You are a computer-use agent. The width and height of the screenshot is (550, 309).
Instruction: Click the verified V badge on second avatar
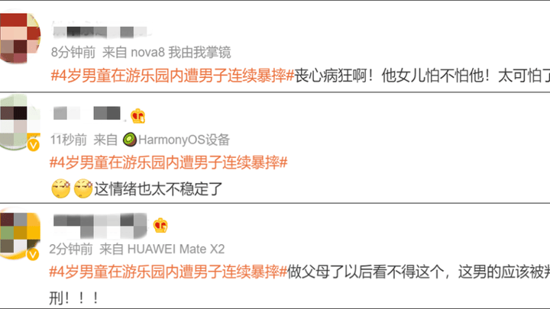pos(34,145)
